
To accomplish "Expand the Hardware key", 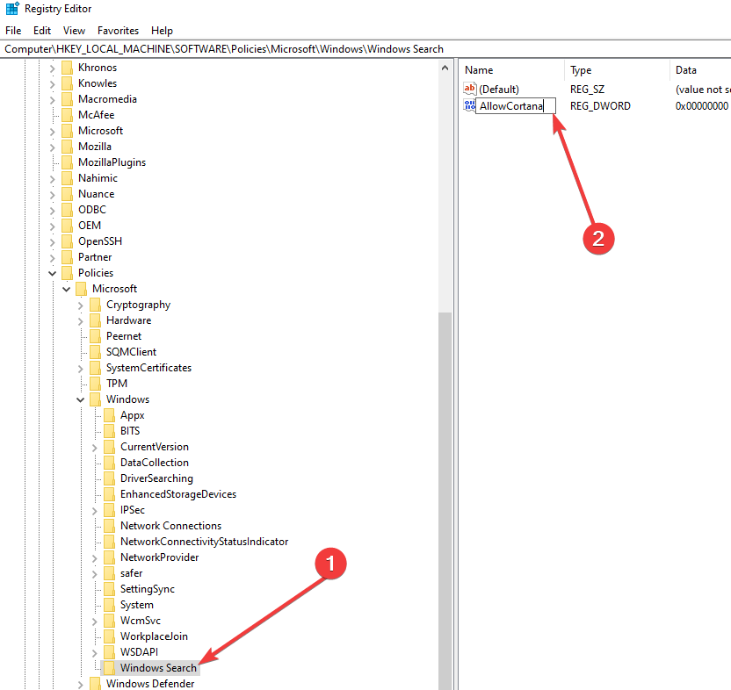I will (80, 321).
